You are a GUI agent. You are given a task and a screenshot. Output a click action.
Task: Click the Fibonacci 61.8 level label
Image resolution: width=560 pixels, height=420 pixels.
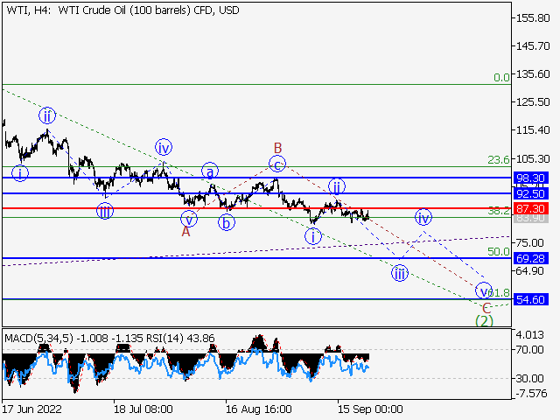pyautogui.click(x=500, y=293)
